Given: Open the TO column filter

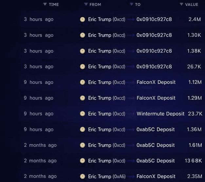Looking at the screenshot, I should click(131, 5).
